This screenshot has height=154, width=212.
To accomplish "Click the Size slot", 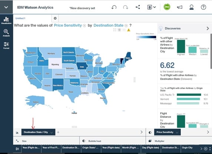I will [x=46, y=141].
